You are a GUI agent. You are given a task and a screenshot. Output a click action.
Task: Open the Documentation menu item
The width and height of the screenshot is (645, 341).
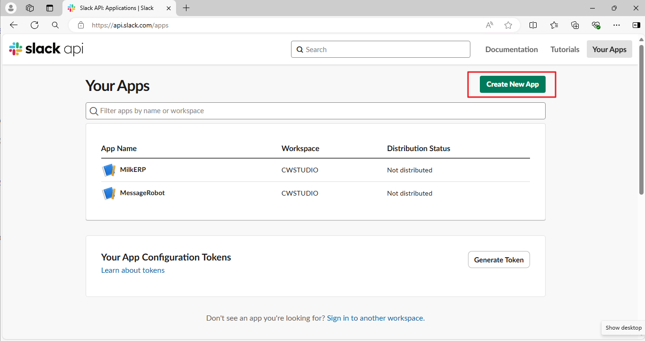click(512, 49)
